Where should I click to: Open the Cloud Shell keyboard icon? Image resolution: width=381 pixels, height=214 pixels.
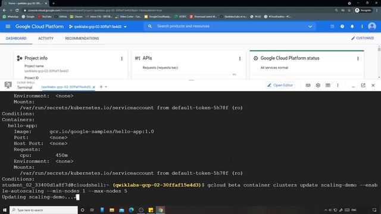coord(308,86)
